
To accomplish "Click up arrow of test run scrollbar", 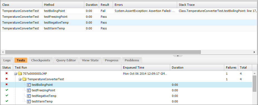I will pos(254,73).
